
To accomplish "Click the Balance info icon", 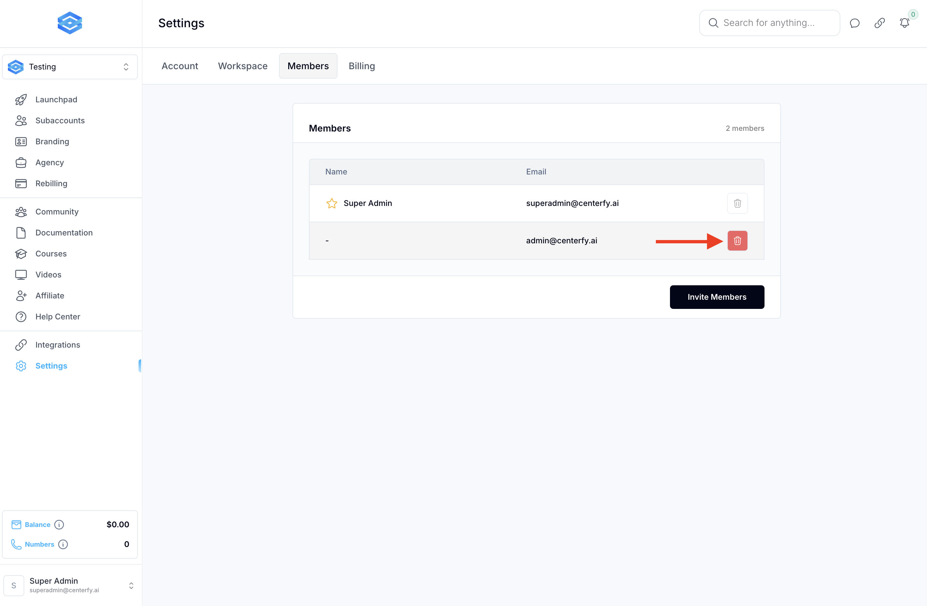I will pos(59,524).
